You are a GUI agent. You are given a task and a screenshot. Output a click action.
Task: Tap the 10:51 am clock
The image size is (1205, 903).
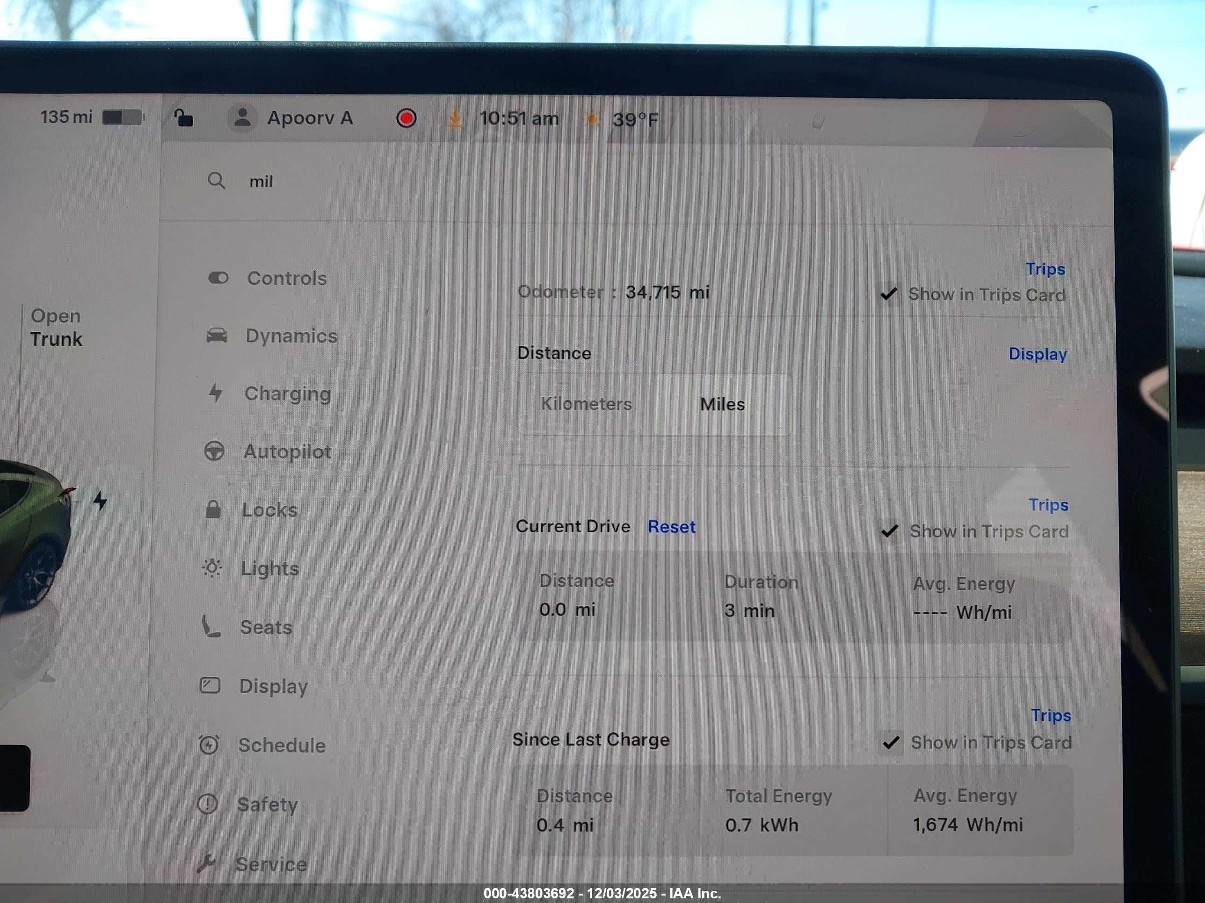tap(519, 118)
